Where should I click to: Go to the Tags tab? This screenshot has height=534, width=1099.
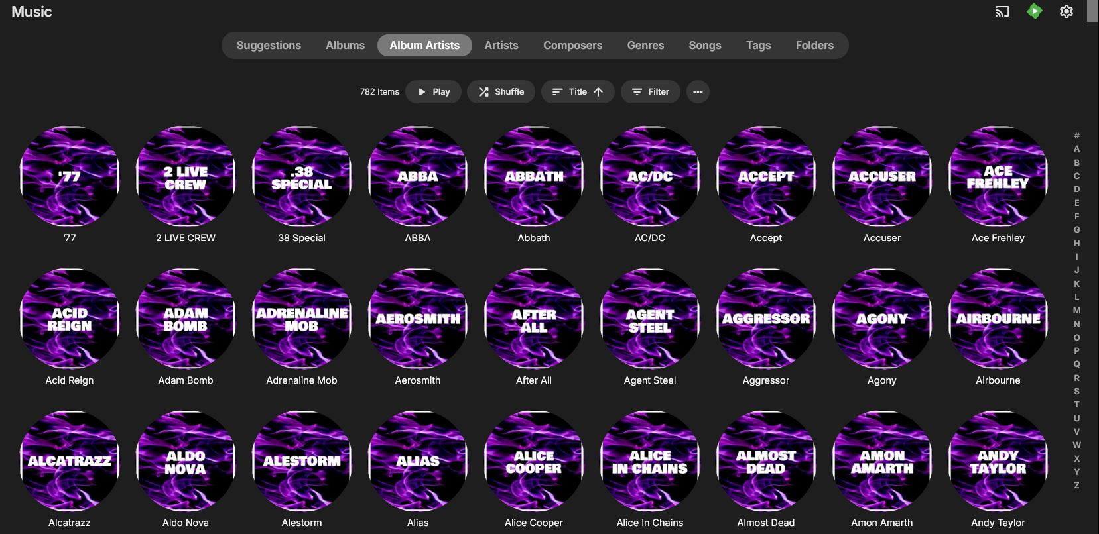(758, 45)
